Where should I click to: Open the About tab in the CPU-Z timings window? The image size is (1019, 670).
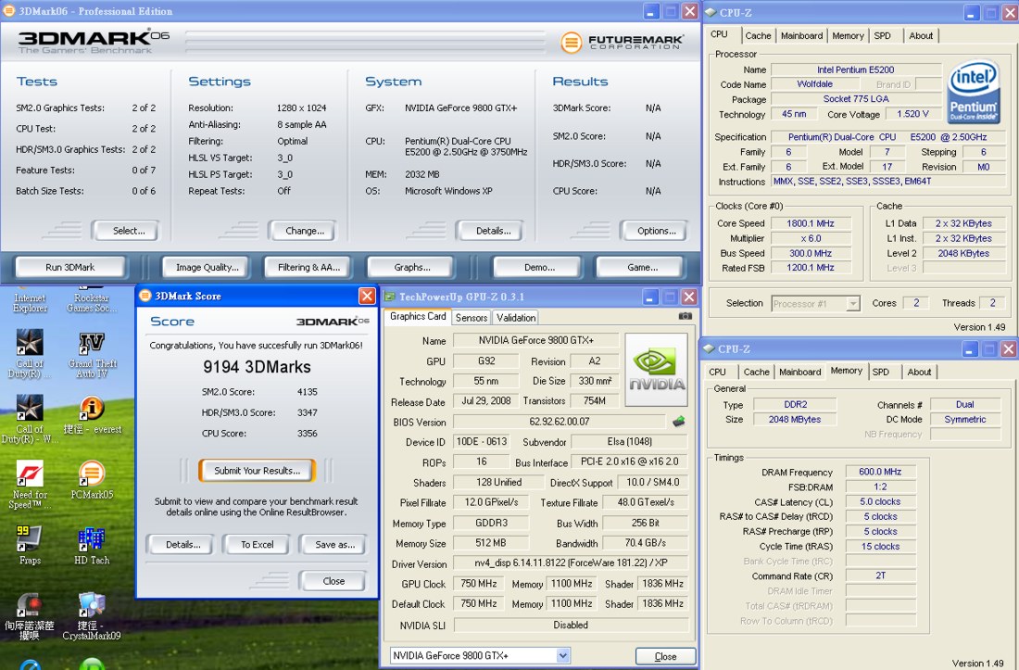pos(919,372)
